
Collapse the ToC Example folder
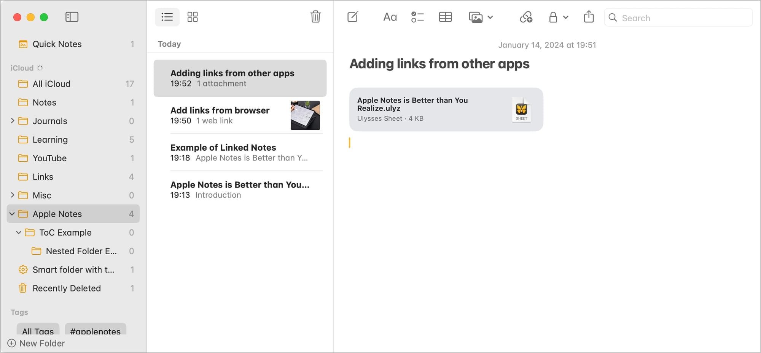point(18,232)
